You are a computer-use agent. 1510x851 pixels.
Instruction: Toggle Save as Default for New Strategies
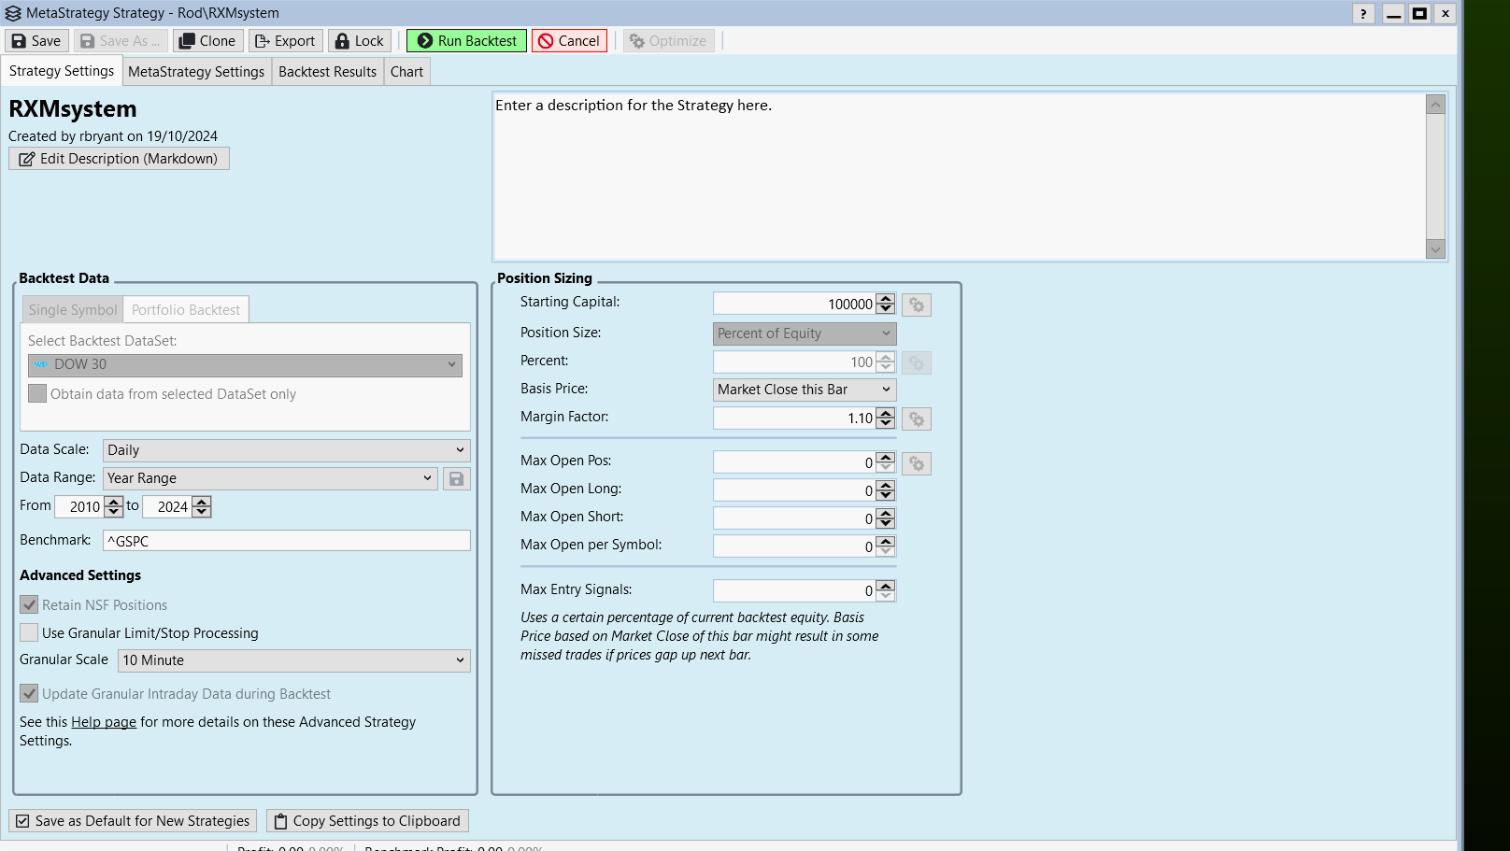click(x=23, y=821)
